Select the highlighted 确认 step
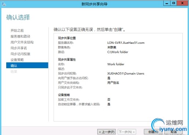 pyautogui.click(x=27, y=65)
